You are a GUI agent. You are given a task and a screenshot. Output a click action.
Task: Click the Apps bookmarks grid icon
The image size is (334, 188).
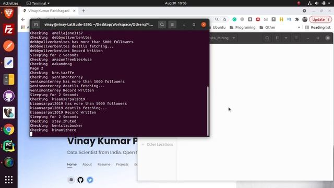tap(23, 27)
